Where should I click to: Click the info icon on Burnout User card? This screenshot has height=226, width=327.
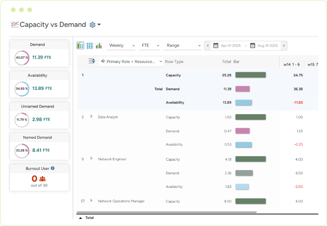point(53,169)
